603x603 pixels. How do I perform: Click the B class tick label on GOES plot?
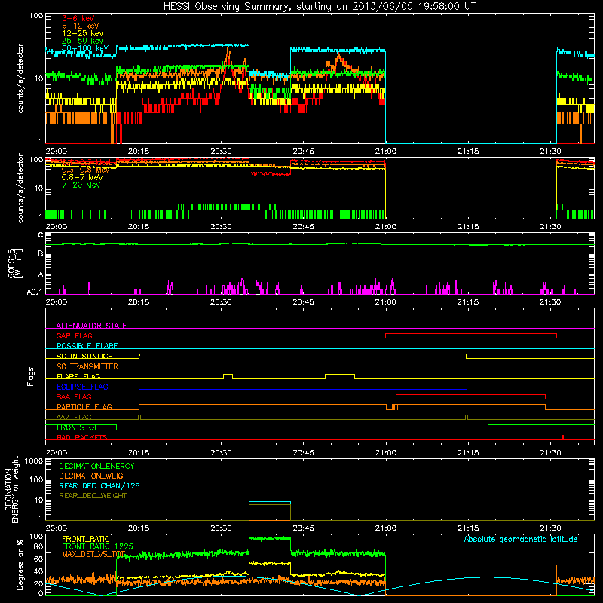tap(41, 253)
